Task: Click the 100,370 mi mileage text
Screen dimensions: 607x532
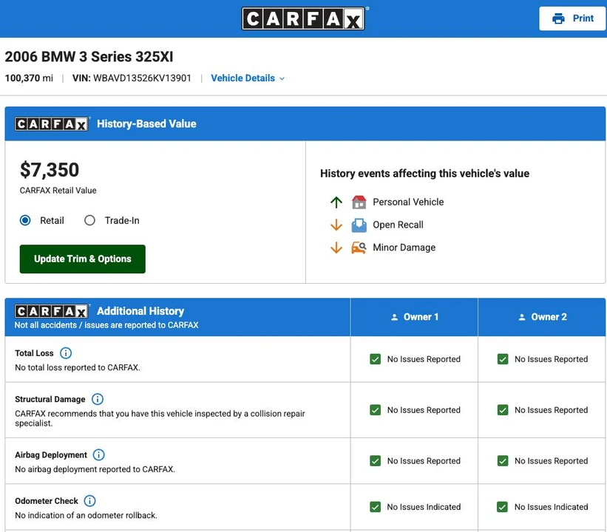Action: [29, 78]
